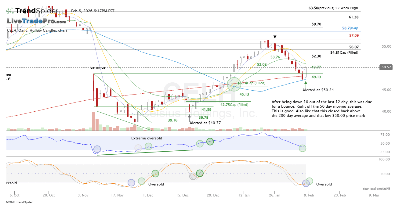Image resolution: width=399 pixels, height=205 pixels.
Task: Click the 'Earnings' annotation label
Action: click(x=98, y=67)
